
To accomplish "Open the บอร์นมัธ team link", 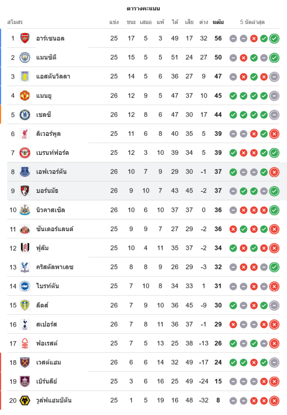I will click(x=47, y=191).
